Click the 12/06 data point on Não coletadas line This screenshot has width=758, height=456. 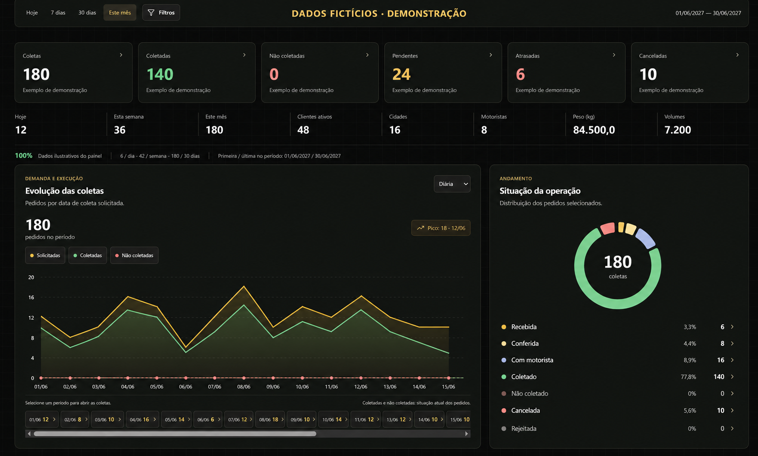[361, 378]
